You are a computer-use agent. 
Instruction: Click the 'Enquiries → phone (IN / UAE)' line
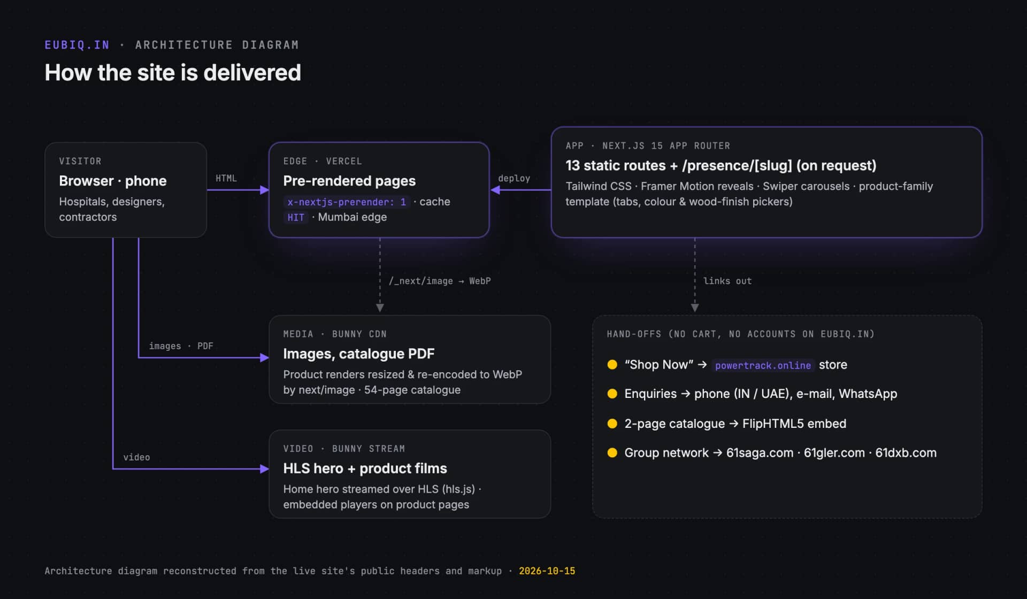761,394
